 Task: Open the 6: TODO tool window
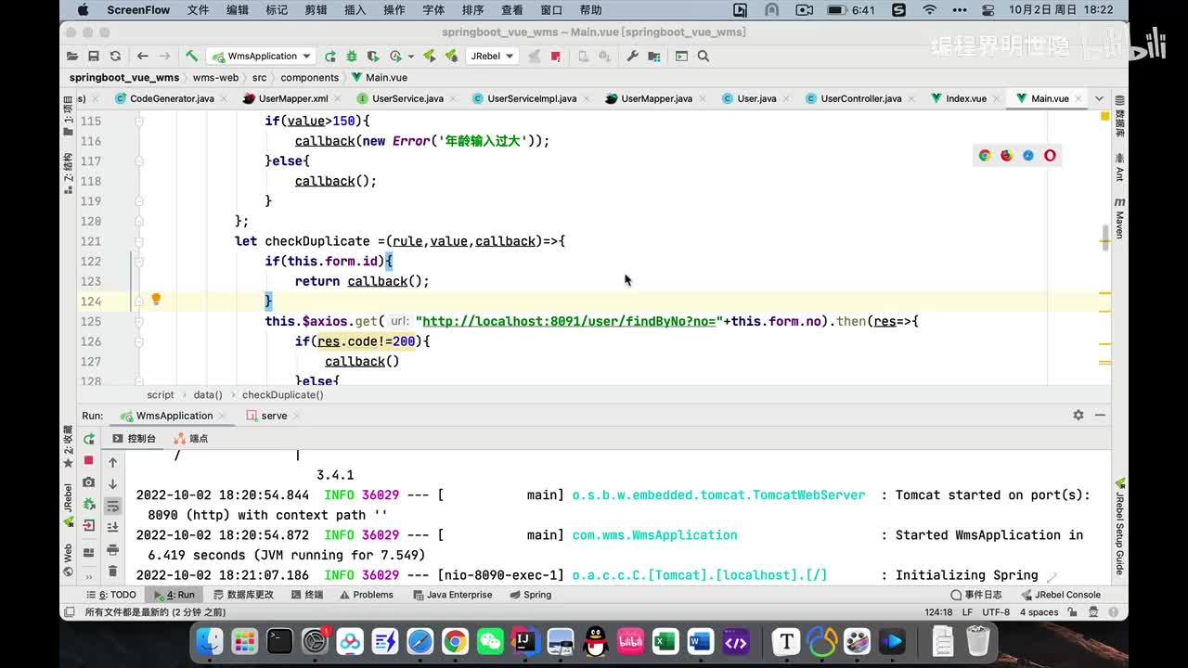tap(111, 595)
